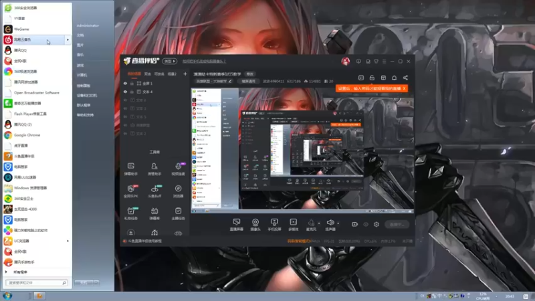The width and height of the screenshot is (535, 301).
Task: Expand UC浏览器 submenu arrow in Start menu
Action: 68,241
